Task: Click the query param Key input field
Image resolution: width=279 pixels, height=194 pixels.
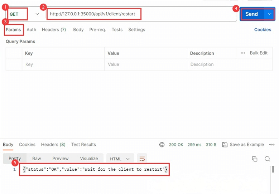Action: coord(63,64)
